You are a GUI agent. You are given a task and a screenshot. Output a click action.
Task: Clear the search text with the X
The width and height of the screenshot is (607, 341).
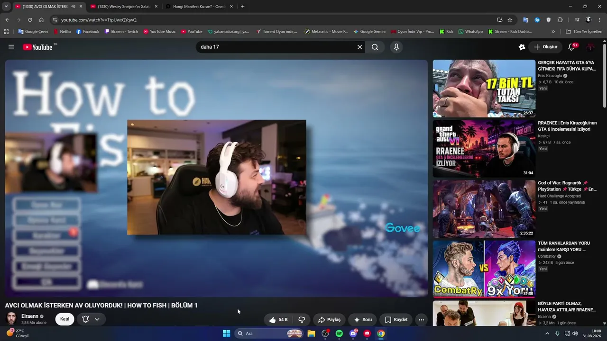pos(359,47)
